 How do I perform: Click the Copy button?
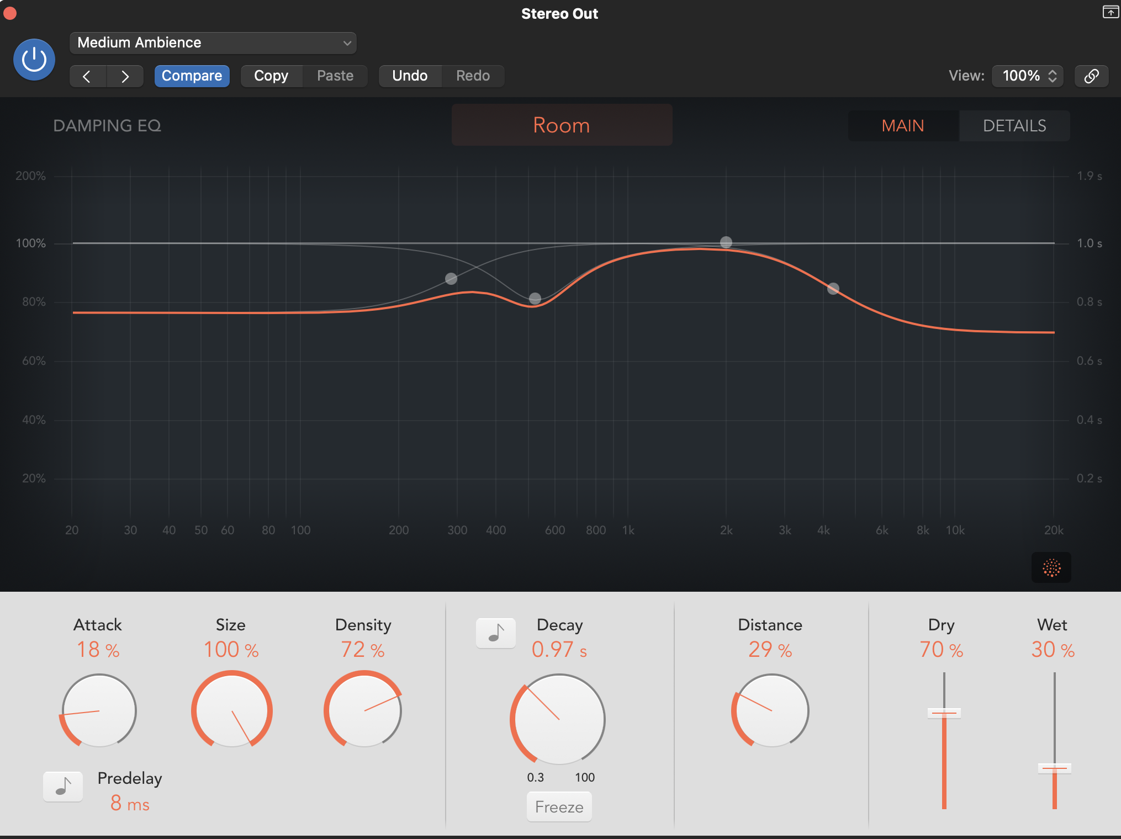point(271,76)
